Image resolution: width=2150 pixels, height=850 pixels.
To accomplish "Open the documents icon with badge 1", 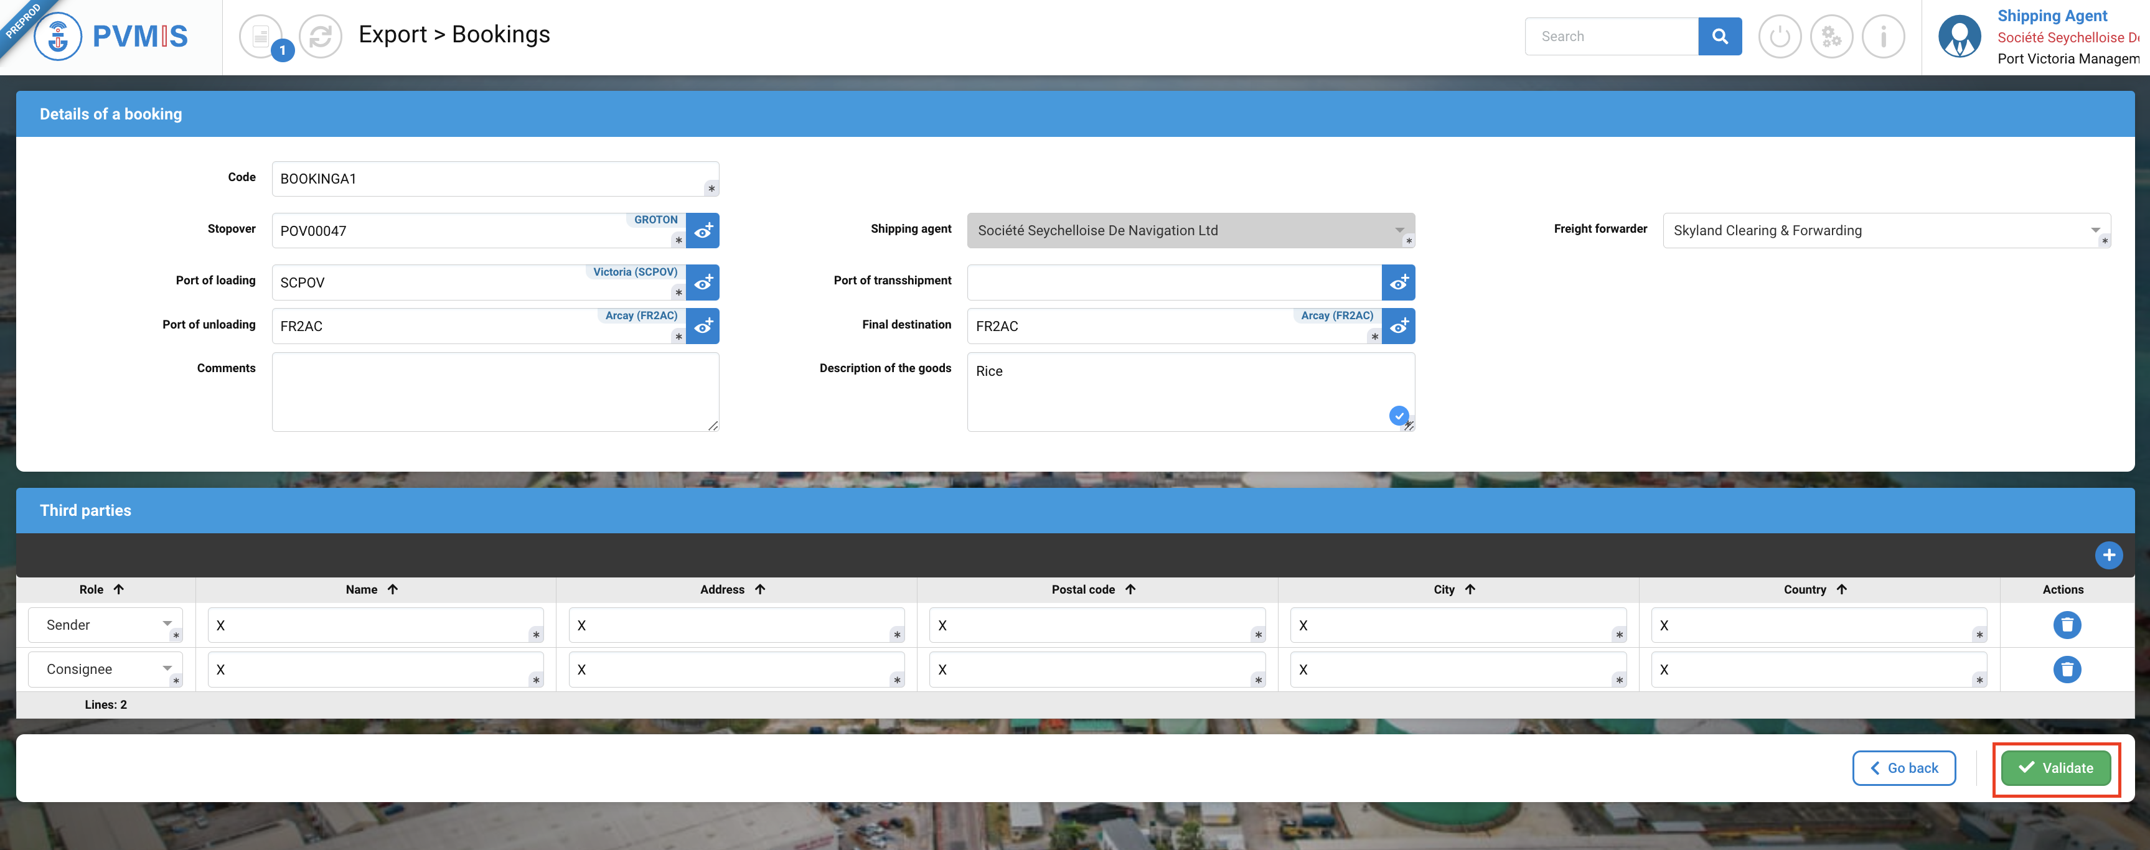I will [x=261, y=37].
